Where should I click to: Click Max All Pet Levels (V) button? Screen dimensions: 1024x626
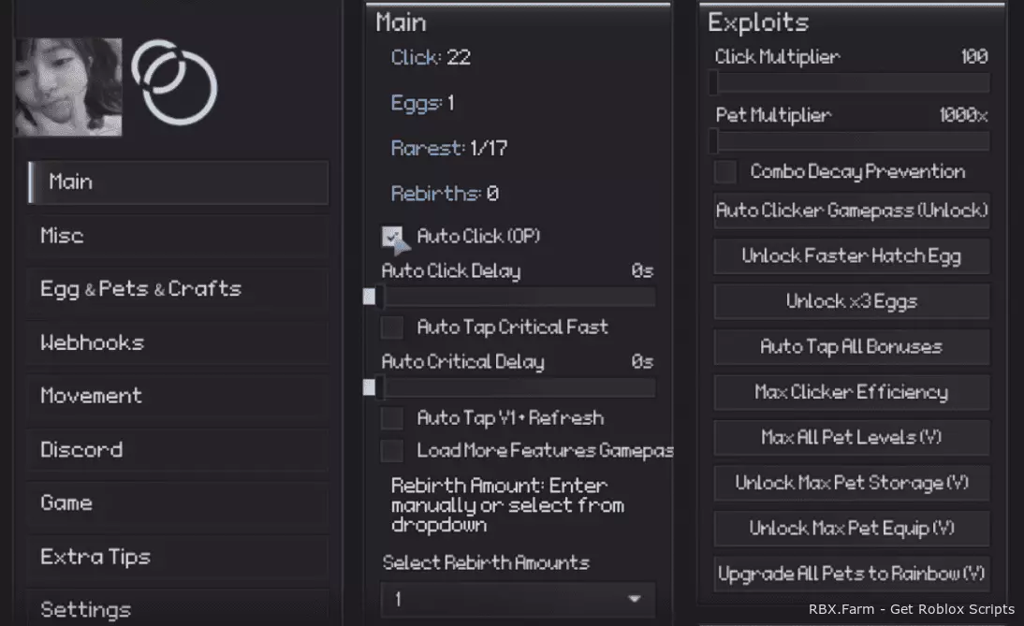click(x=852, y=437)
